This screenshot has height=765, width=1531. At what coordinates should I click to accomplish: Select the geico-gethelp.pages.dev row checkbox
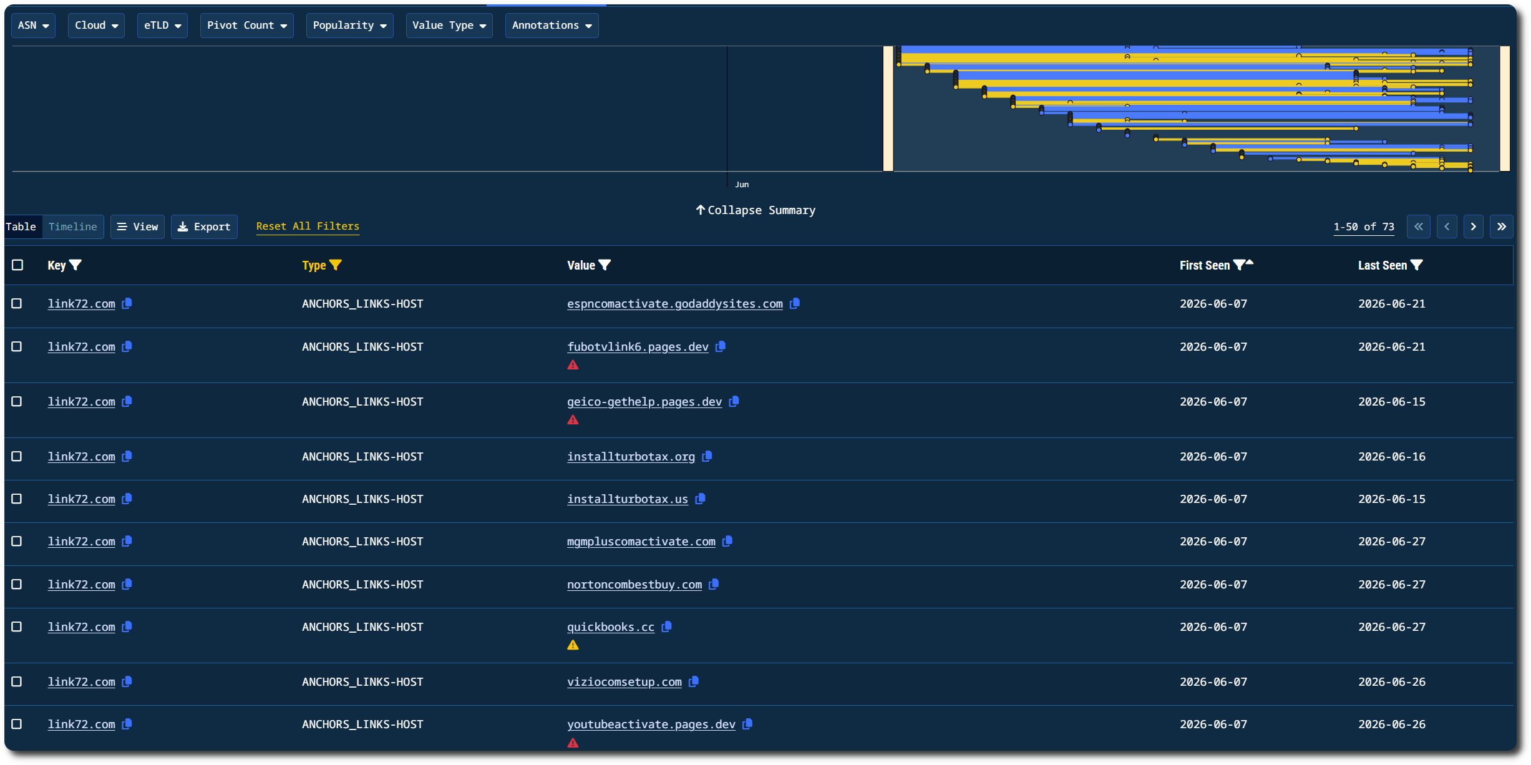17,401
